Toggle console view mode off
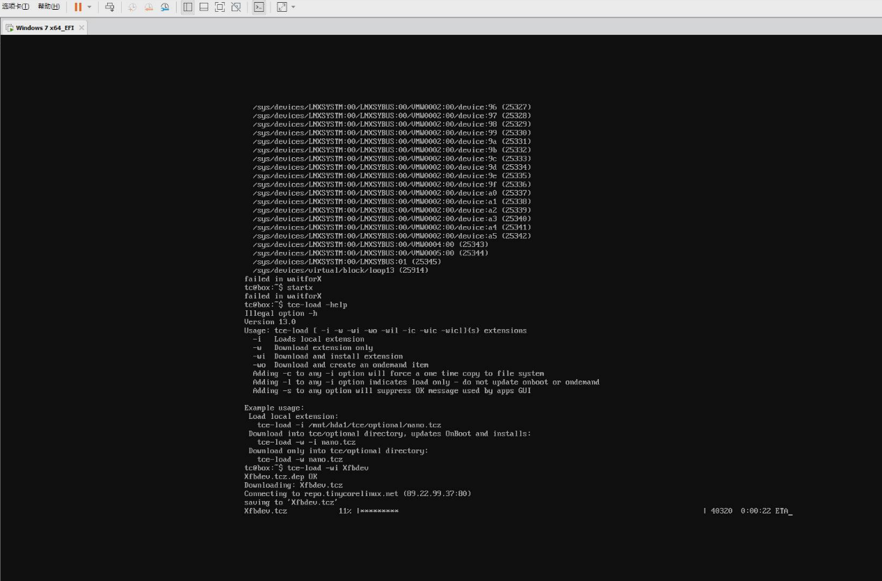Image resolution: width=882 pixels, height=581 pixels. pos(259,7)
